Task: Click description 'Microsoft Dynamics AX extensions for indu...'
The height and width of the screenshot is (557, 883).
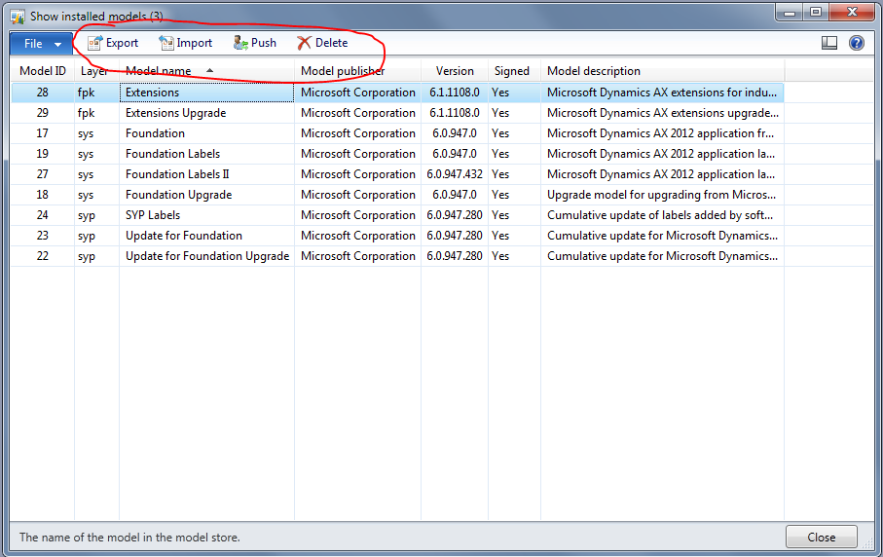Action: 662,93
